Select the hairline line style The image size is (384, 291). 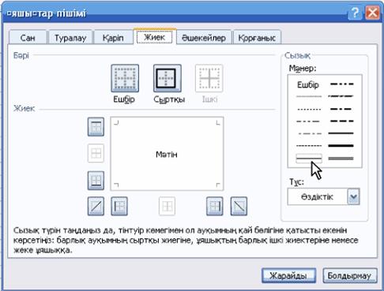(x=309, y=96)
